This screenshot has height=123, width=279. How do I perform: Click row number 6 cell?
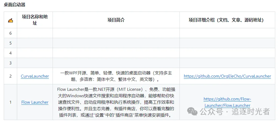click(x=10, y=33)
